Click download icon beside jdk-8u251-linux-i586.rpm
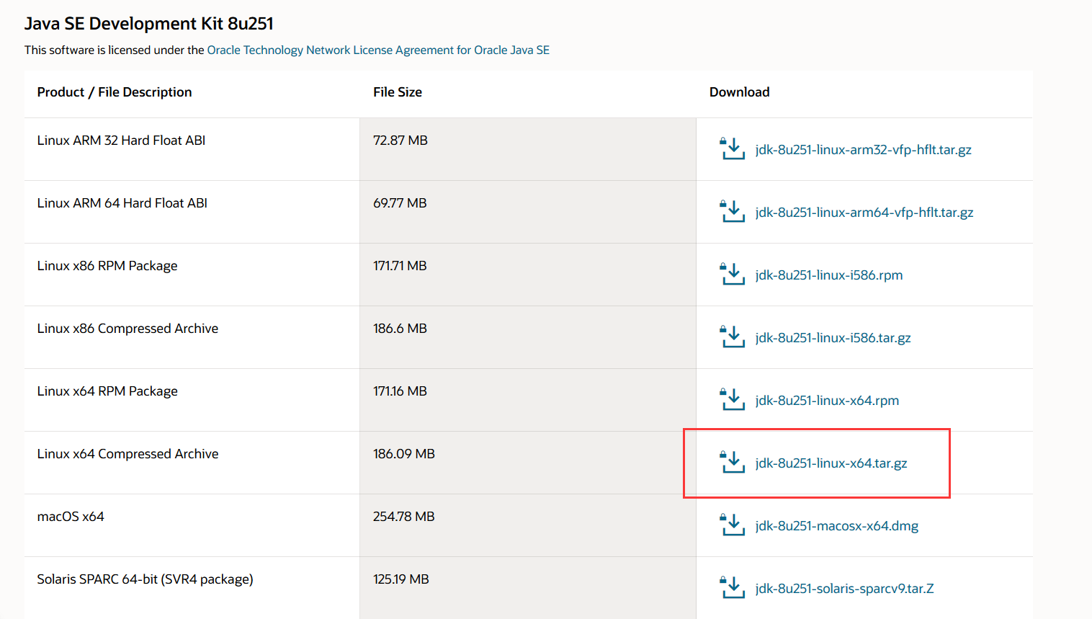 [733, 275]
